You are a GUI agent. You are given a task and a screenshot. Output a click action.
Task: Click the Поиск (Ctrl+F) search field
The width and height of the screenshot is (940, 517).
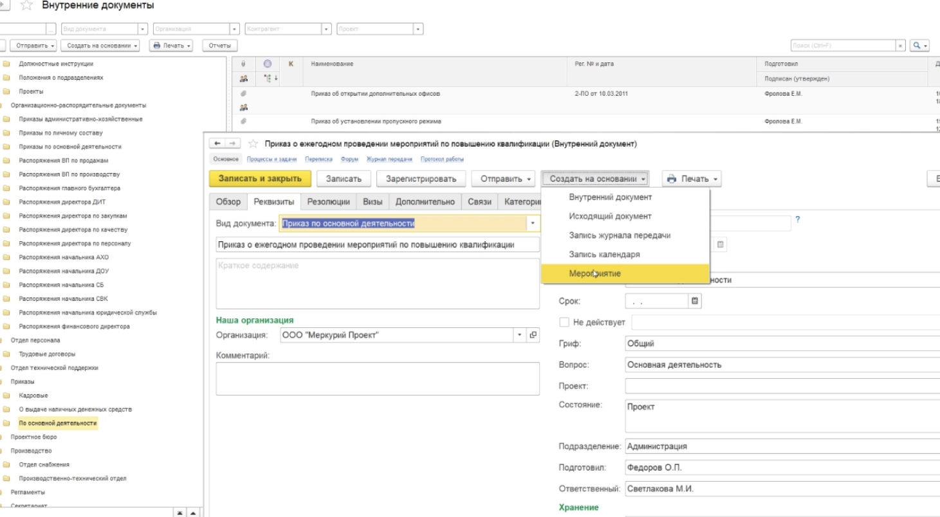tap(843, 46)
